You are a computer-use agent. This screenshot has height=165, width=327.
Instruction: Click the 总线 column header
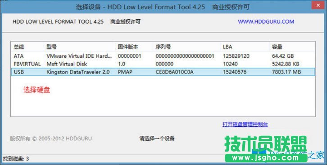[x=27, y=47]
